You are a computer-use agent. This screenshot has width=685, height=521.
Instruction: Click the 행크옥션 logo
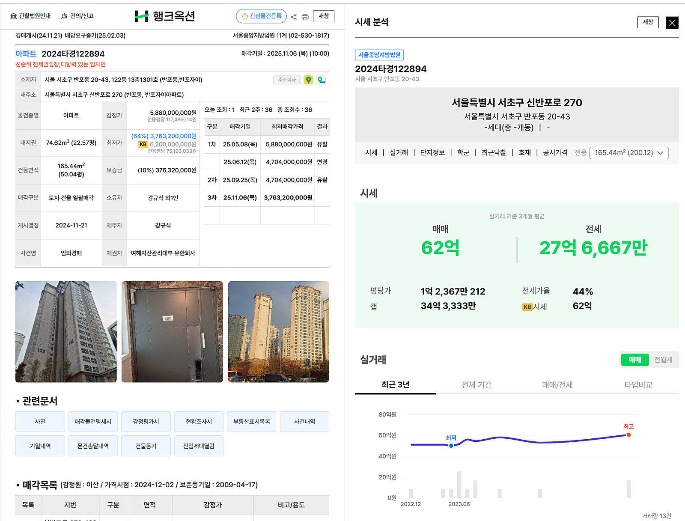click(165, 16)
